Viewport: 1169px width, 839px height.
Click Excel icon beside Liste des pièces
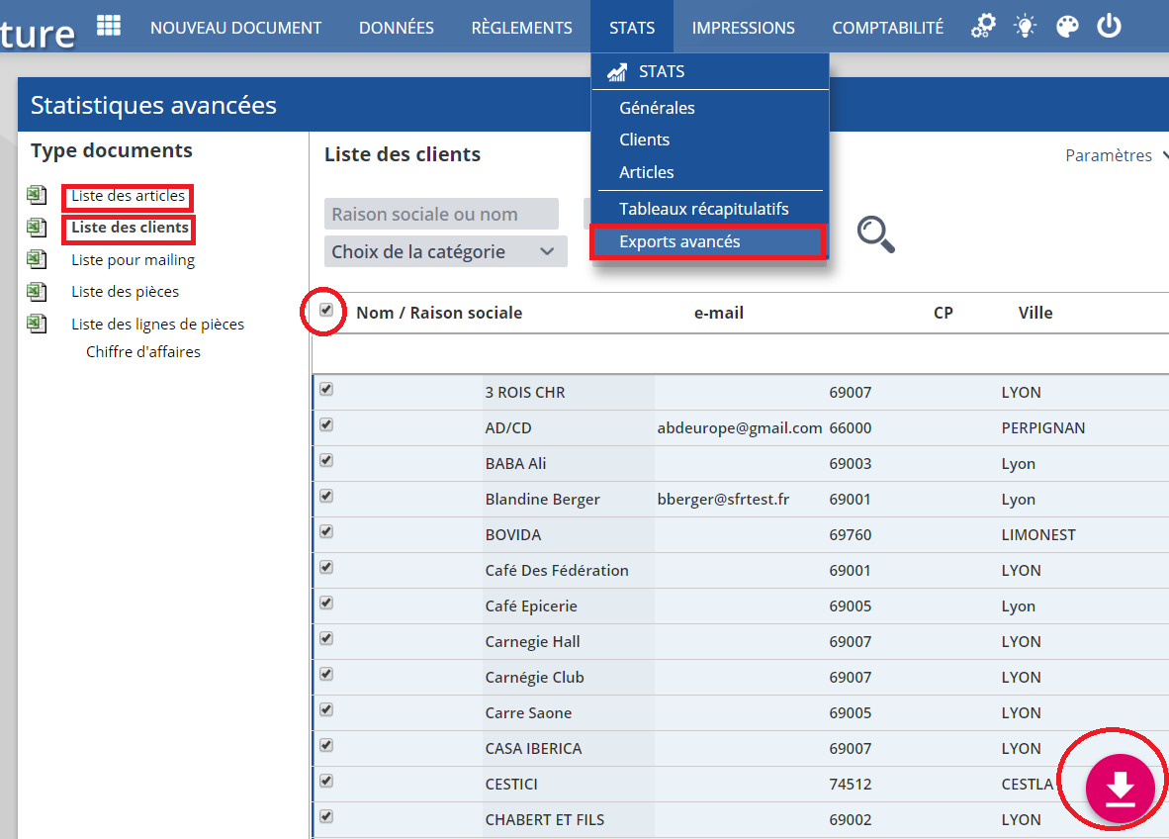pyautogui.click(x=37, y=292)
